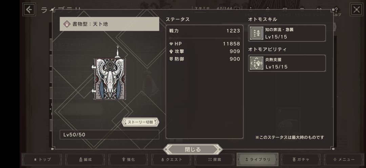Close the screen with crossed-swords X

(357, 9)
